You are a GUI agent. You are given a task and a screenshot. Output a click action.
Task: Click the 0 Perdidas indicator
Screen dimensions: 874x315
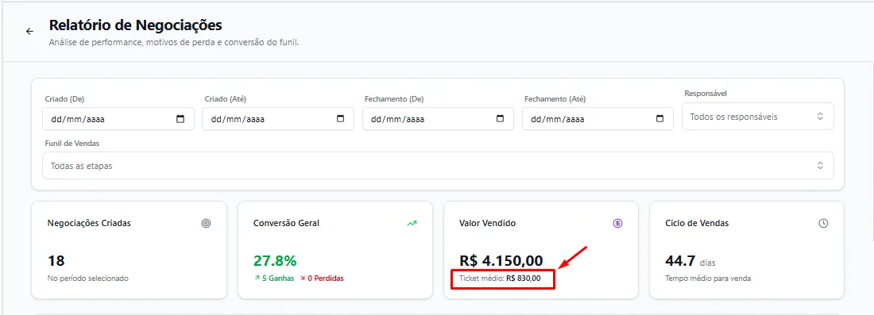click(x=322, y=279)
